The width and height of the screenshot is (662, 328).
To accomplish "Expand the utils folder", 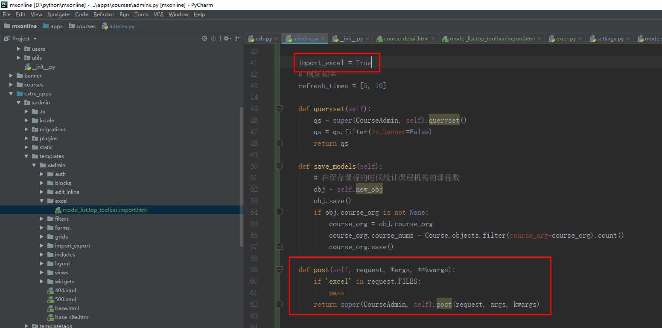I will tap(19, 58).
